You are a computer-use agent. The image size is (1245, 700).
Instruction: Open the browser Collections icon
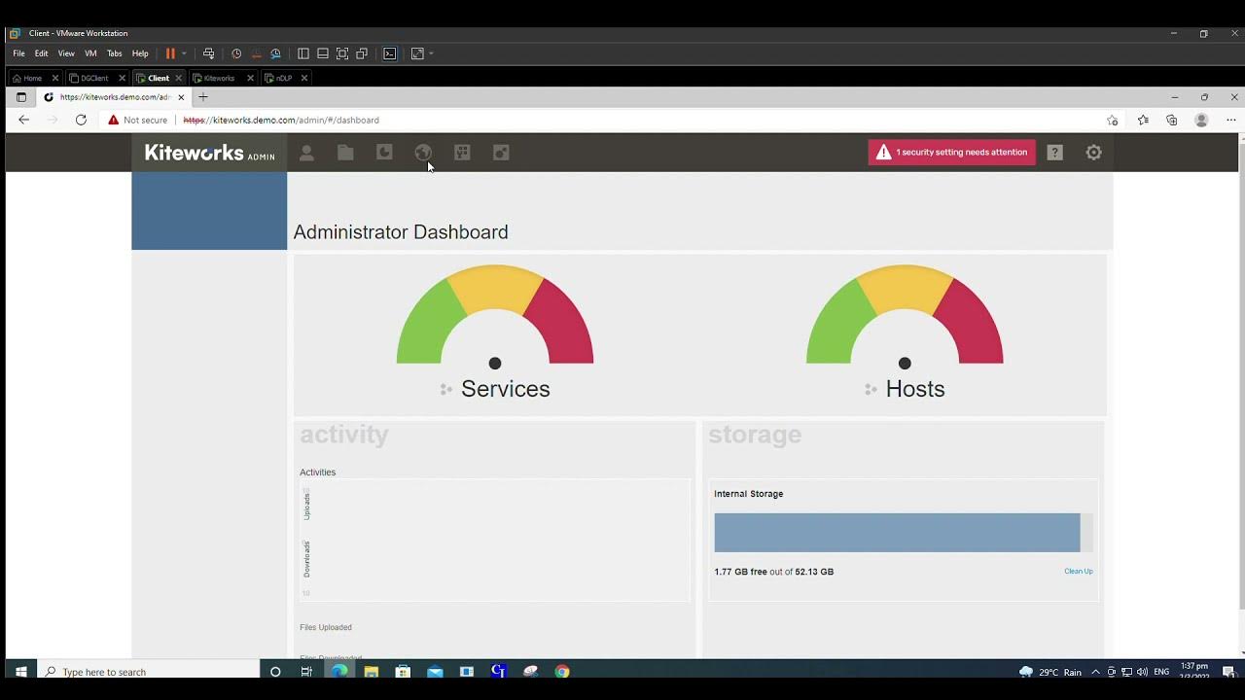[x=1172, y=120]
